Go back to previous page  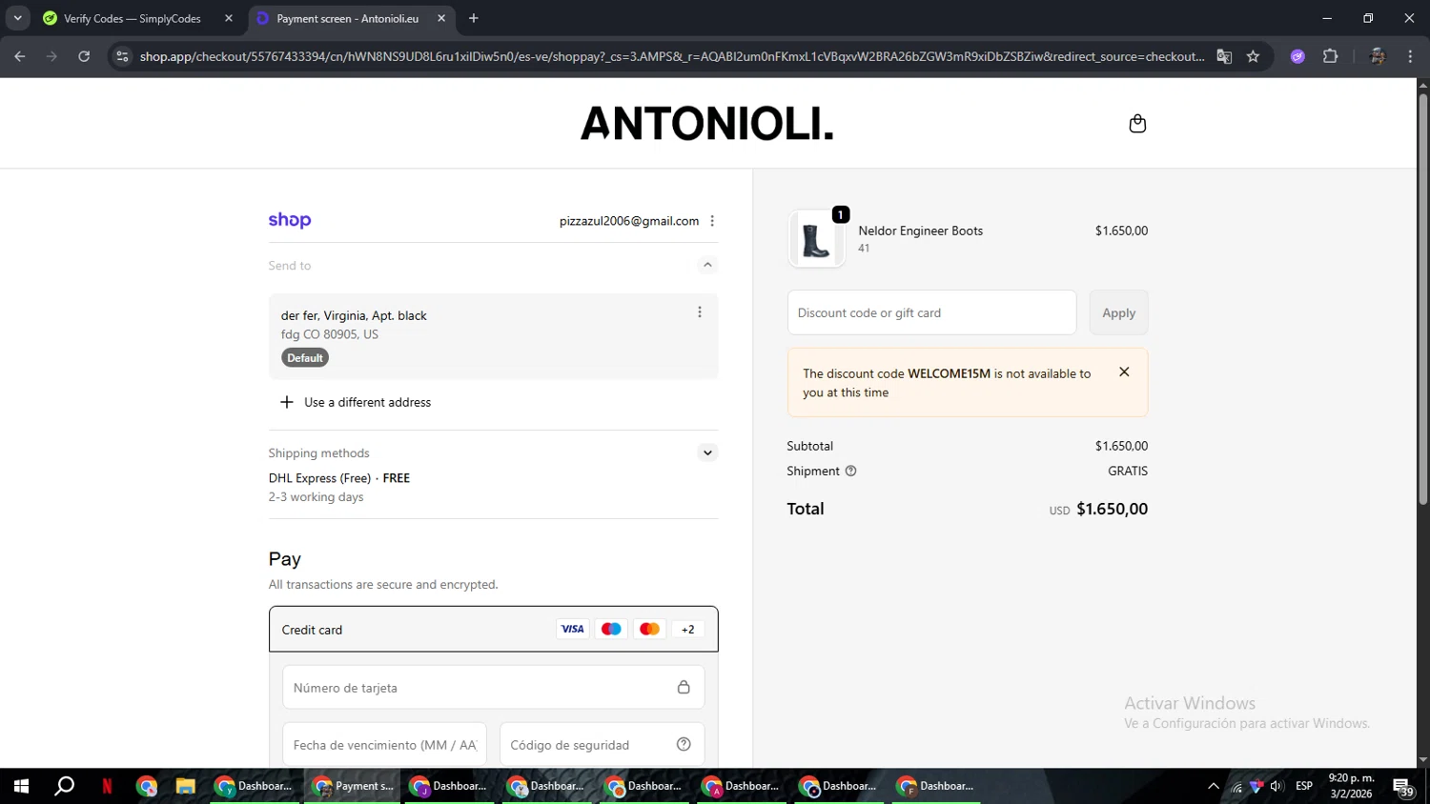[x=20, y=56]
